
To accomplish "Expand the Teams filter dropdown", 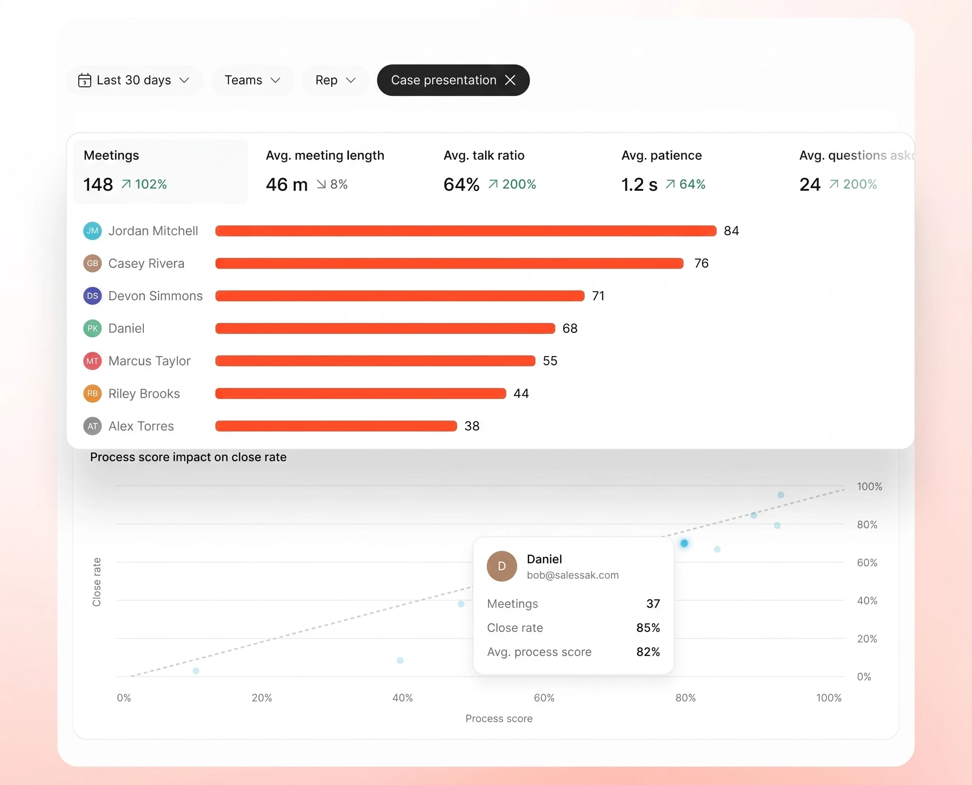I will tap(253, 80).
